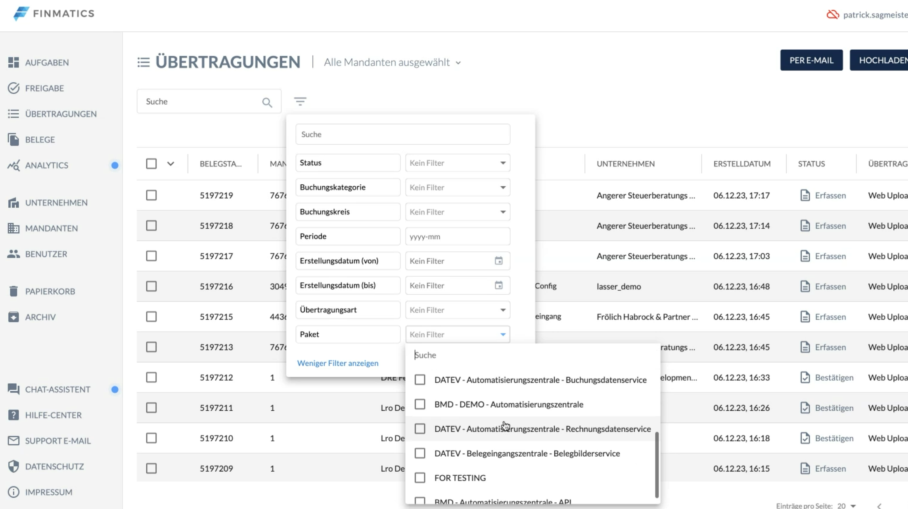
Task: Check DATEV Belegbilderservice package option
Action: [420, 454]
